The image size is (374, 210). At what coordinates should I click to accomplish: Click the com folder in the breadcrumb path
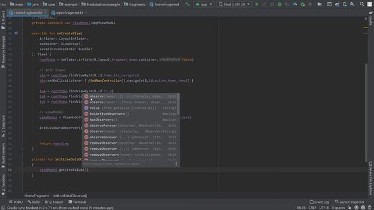[x=49, y=4]
